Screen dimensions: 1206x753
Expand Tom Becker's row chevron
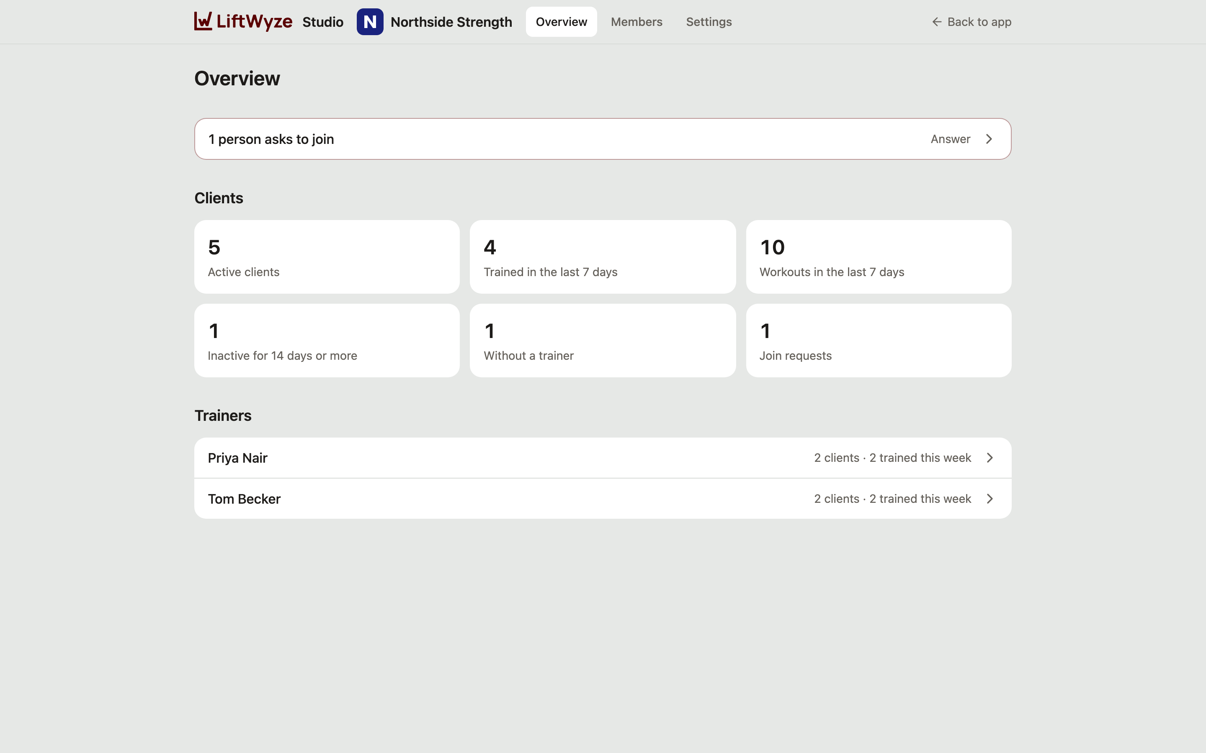click(990, 499)
